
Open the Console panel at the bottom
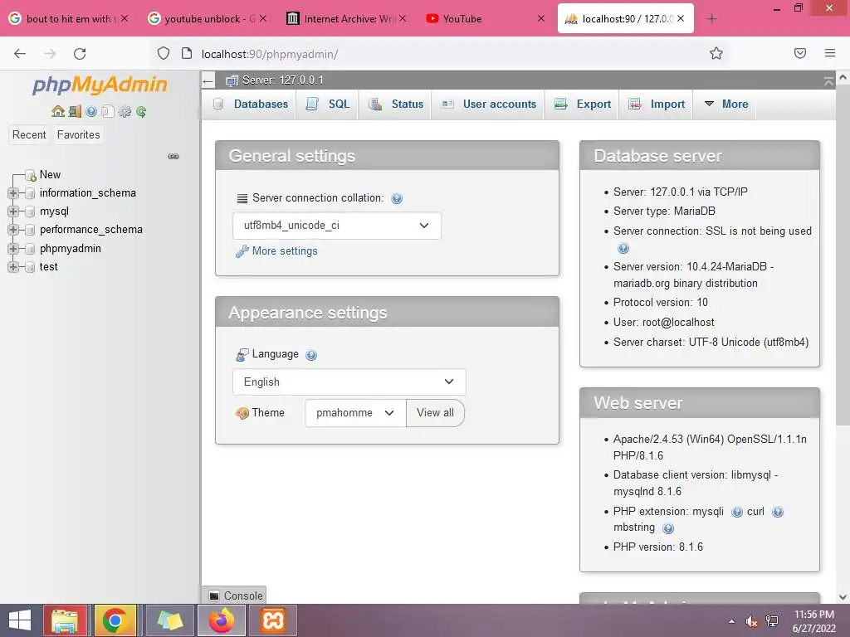[x=235, y=596]
